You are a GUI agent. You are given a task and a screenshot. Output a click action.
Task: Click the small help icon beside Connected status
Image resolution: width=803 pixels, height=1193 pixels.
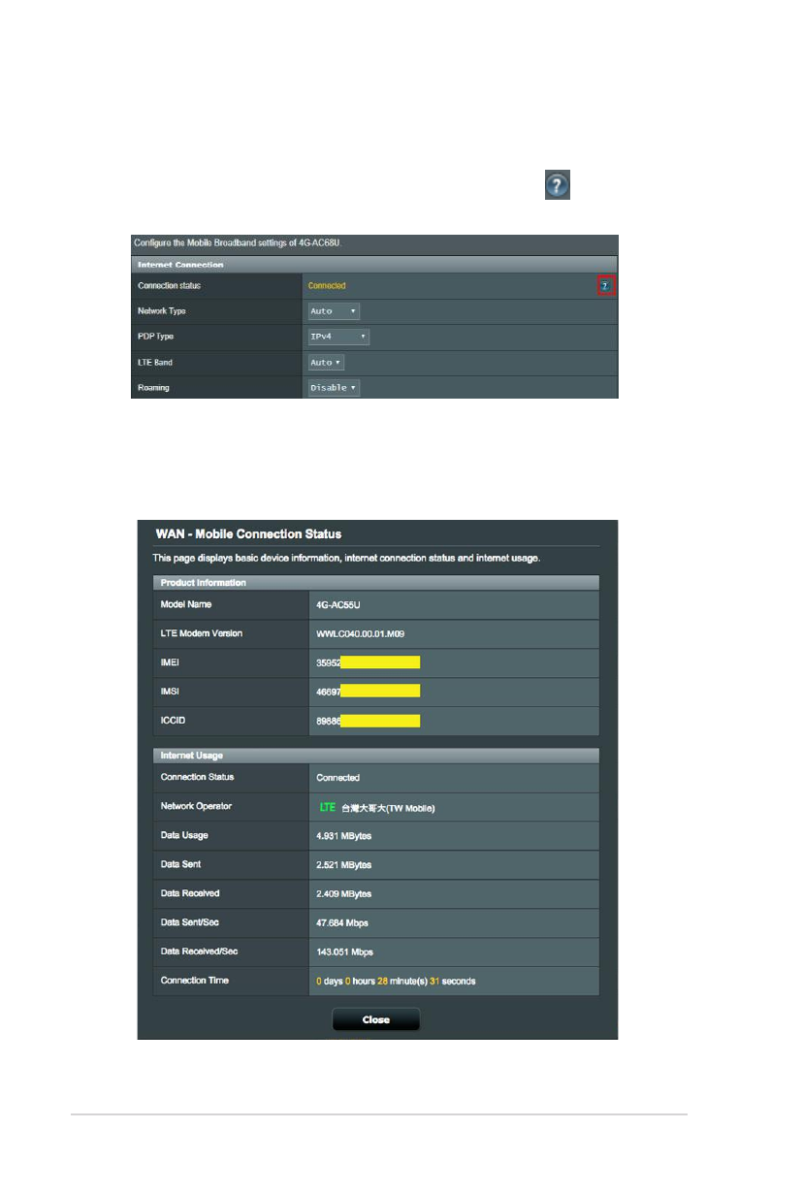606,285
